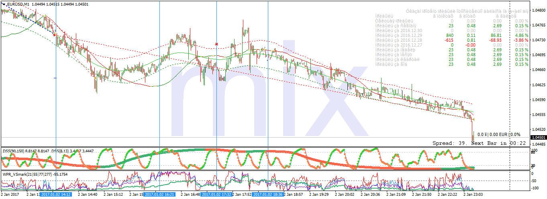Click the -50 level on the WPR scale
The width and height of the screenshot is (547, 199).
535,181
